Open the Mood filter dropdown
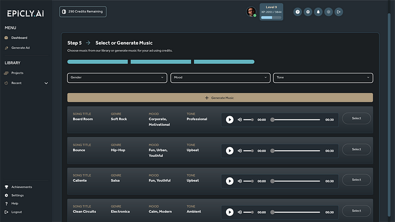The height and width of the screenshot is (222, 395). 221,78
